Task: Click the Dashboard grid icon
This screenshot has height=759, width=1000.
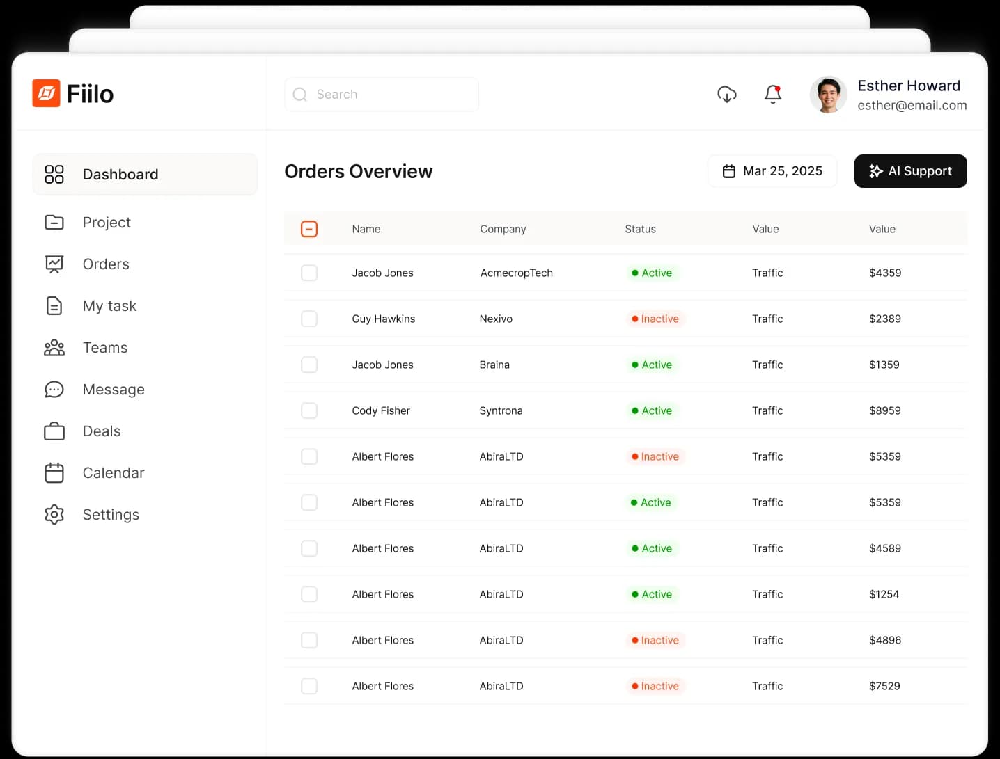Action: pyautogui.click(x=54, y=174)
